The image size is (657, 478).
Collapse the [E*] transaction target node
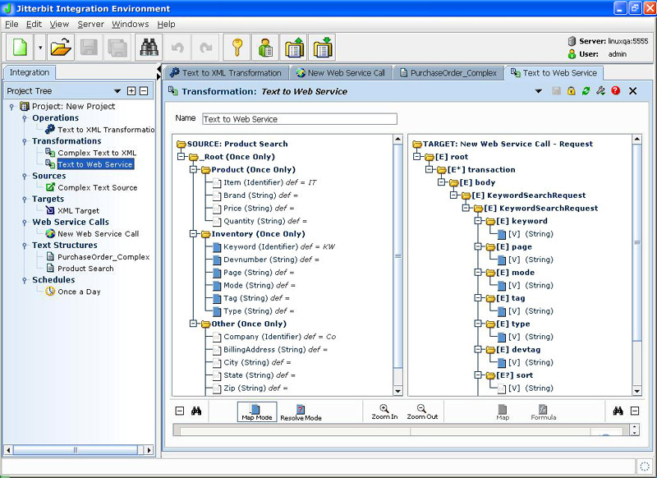(429, 170)
